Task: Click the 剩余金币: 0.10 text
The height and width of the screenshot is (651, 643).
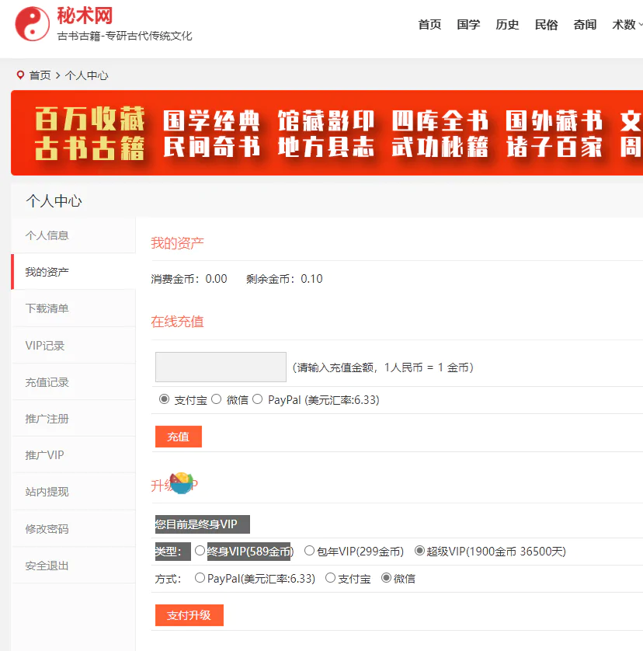Action: tap(284, 279)
